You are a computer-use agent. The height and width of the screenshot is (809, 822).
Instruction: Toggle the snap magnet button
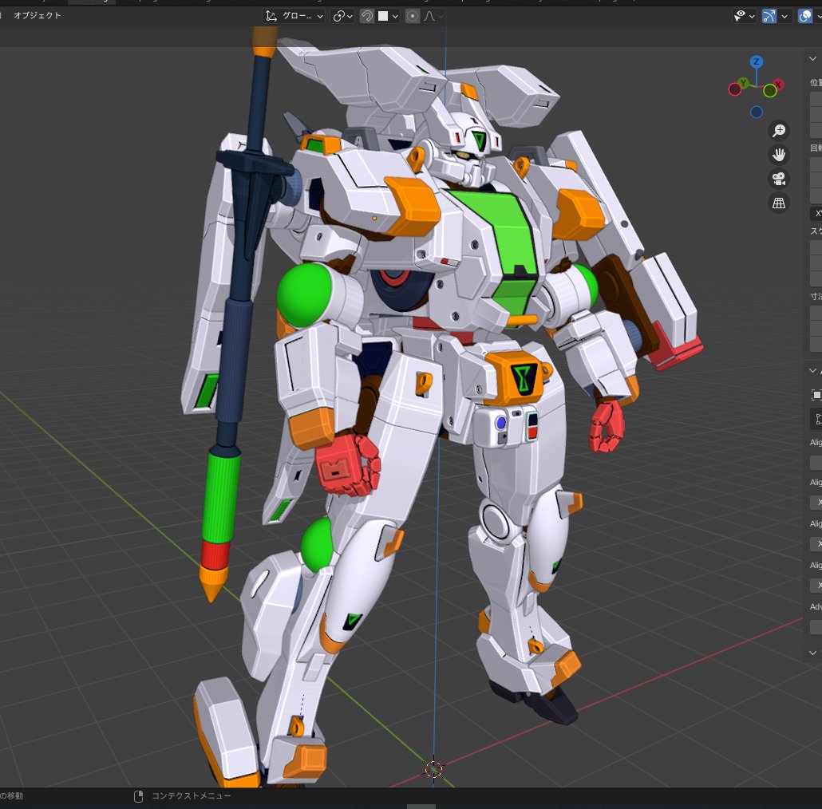[367, 16]
